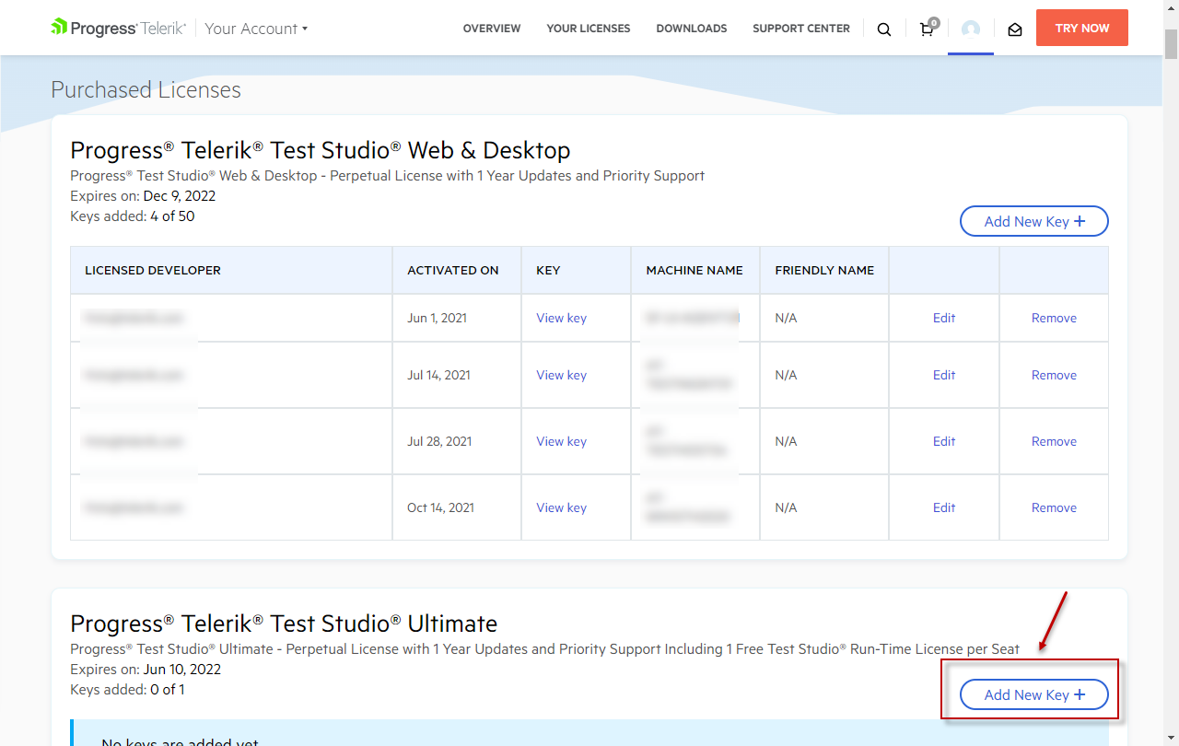
Task: Open the envelope messages icon
Action: (1015, 29)
